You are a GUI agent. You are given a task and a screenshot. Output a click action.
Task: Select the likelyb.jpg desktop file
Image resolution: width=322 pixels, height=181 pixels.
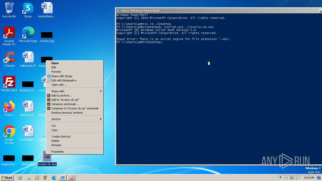click(28, 160)
